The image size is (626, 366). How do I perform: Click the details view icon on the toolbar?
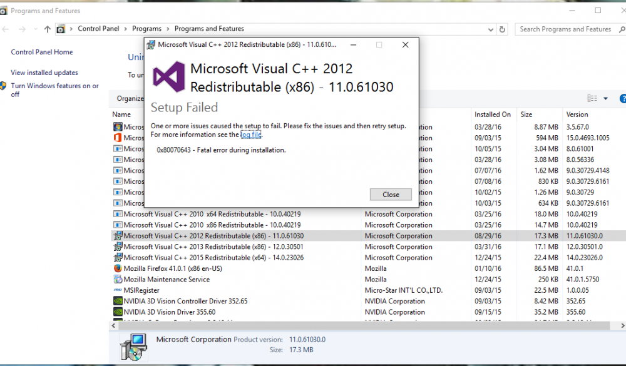click(591, 98)
